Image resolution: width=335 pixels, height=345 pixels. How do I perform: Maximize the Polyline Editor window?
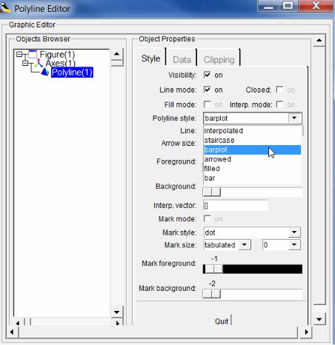pyautogui.click(x=288, y=6)
